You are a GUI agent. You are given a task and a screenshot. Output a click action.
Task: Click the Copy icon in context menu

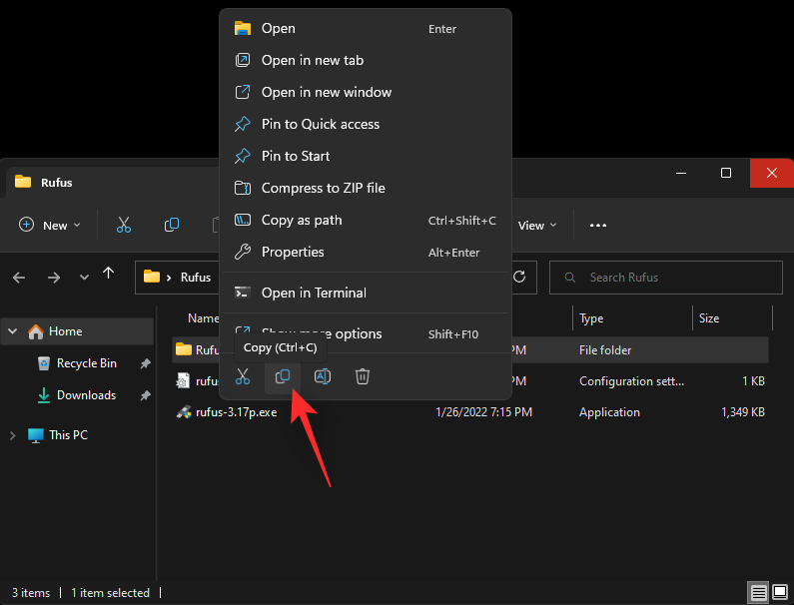283,376
